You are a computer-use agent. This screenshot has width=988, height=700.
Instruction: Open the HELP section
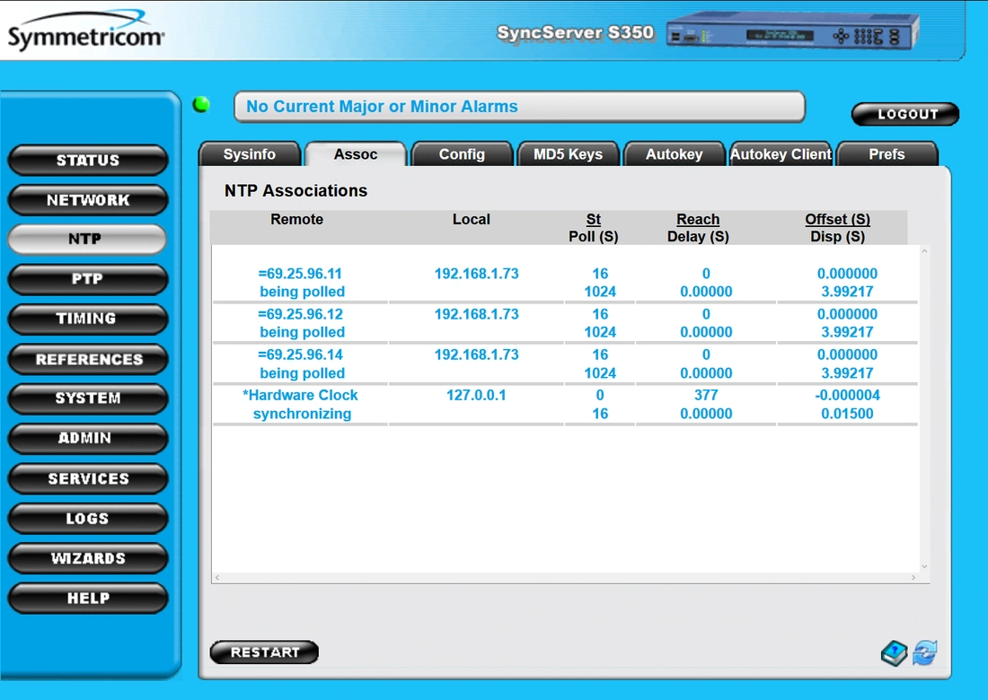click(88, 598)
